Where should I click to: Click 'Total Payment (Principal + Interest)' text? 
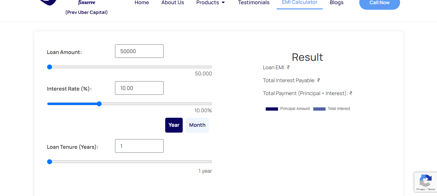coord(308,93)
